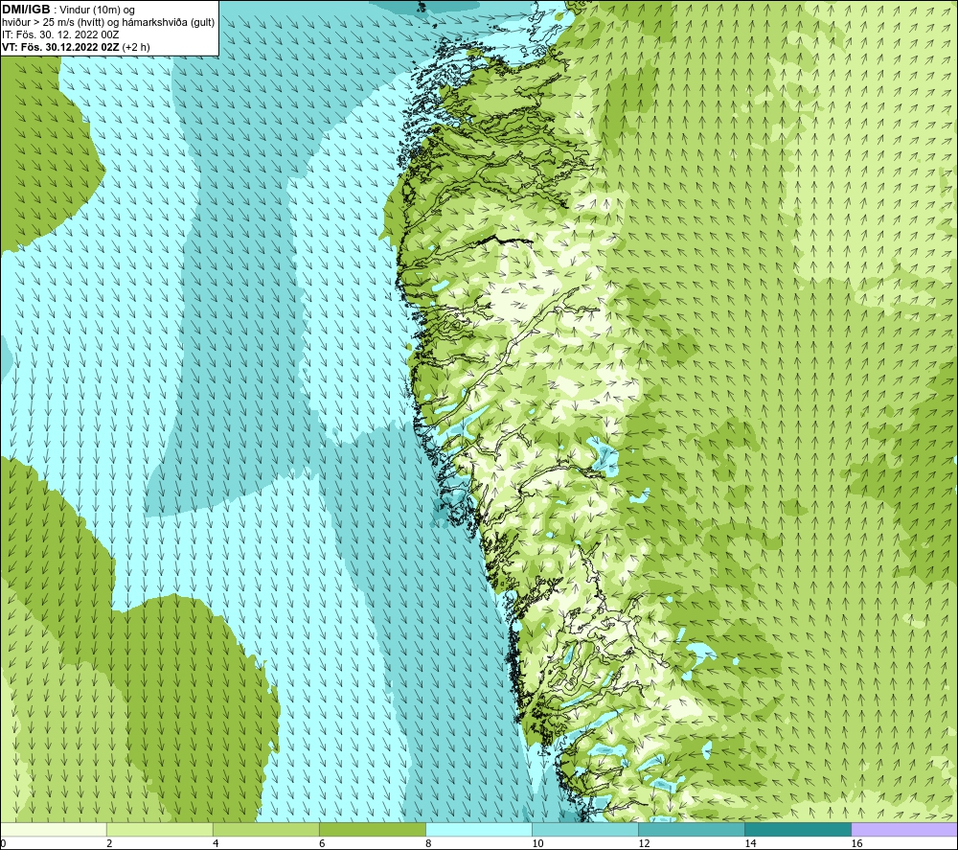958x850 pixels.
Task: Click the title line "DMI/IGB : Vindur (10m) og"
Action: [x=68, y=10]
